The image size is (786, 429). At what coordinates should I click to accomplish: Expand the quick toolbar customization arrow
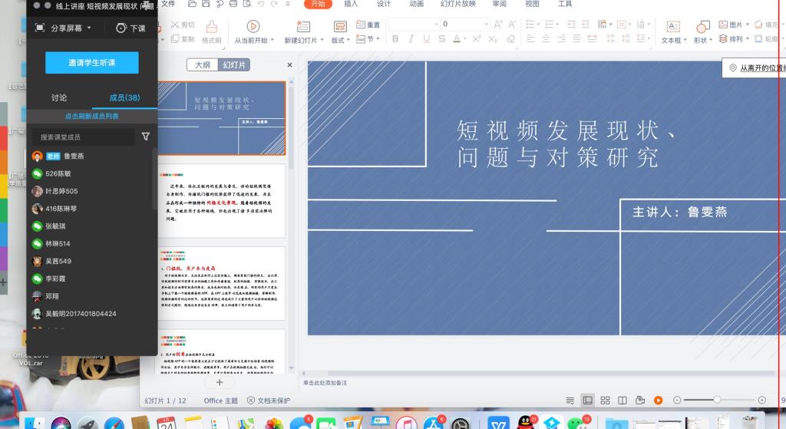pos(288,4)
